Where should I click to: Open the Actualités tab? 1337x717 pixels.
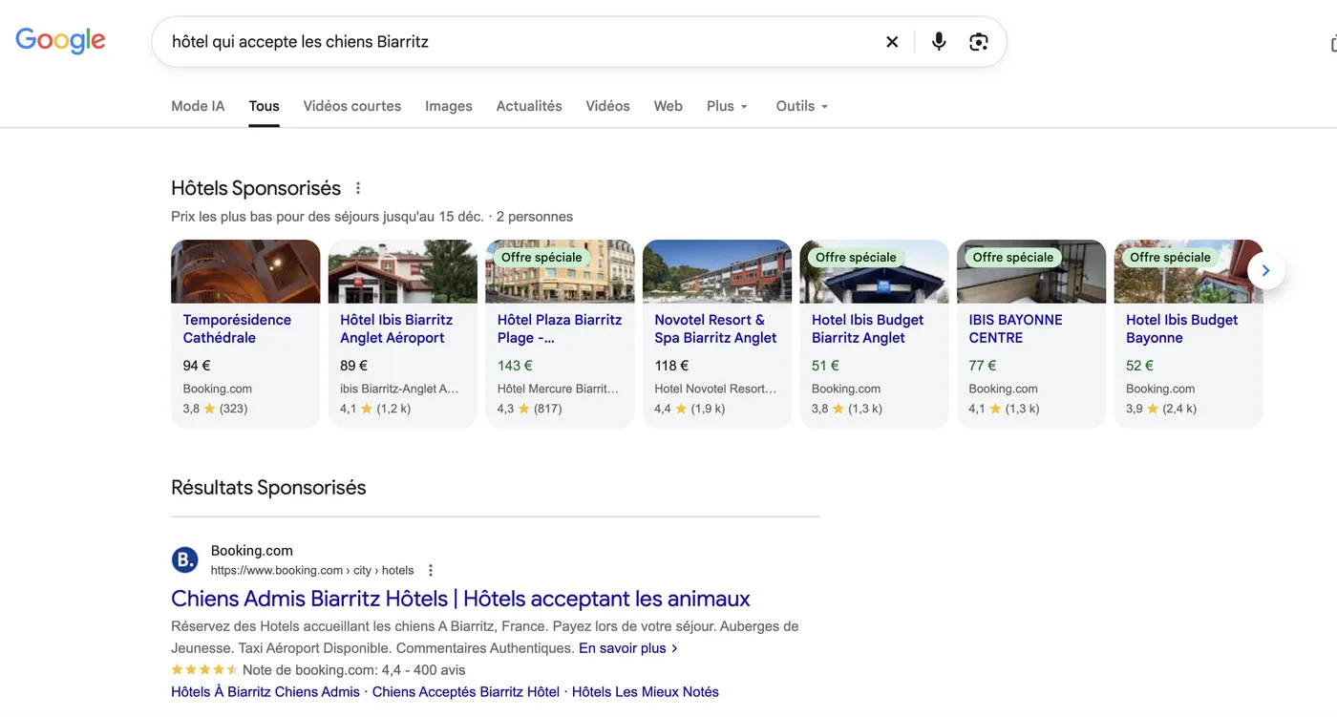point(529,106)
